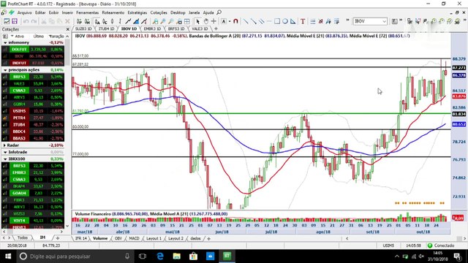Viewport: 468px width, 263px height.
Task: Open Mail app from taskbar
Action: click(x=210, y=256)
